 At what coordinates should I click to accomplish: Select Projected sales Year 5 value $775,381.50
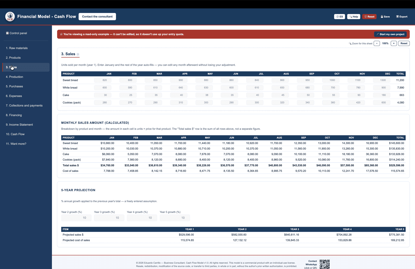pyautogui.click(x=397, y=235)
